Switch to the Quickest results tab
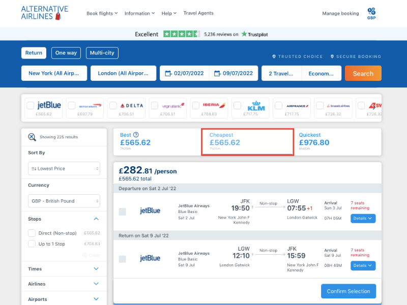 [337, 142]
